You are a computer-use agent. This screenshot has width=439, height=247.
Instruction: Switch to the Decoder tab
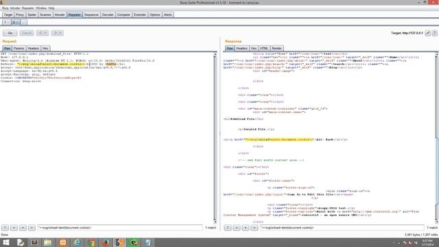pos(108,15)
